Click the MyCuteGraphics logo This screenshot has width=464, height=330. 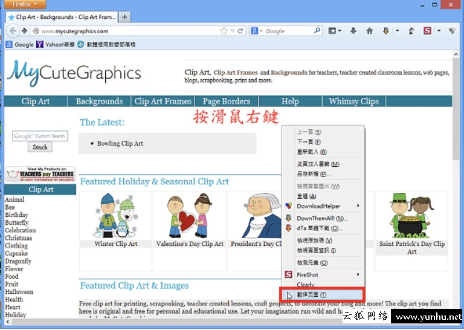coord(74,73)
